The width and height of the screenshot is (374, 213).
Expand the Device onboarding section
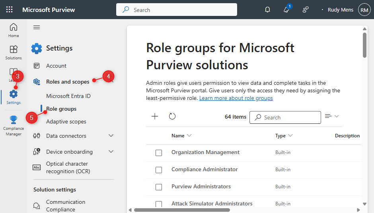tap(111, 152)
